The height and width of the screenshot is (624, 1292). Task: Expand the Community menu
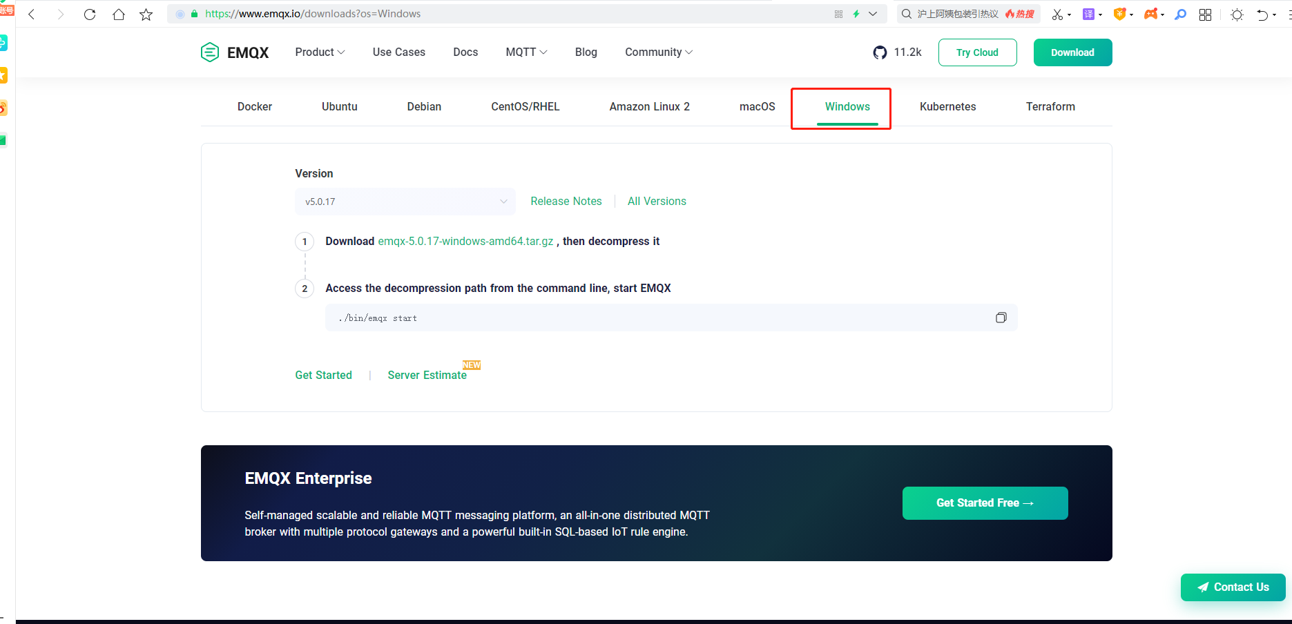(x=659, y=52)
